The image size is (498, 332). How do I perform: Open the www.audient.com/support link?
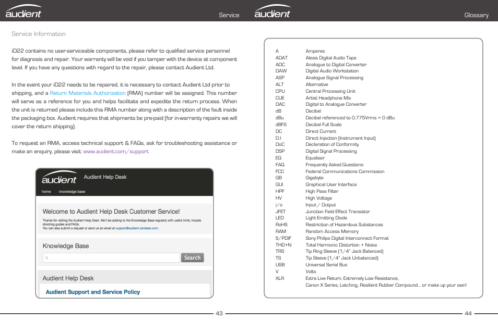point(115,151)
